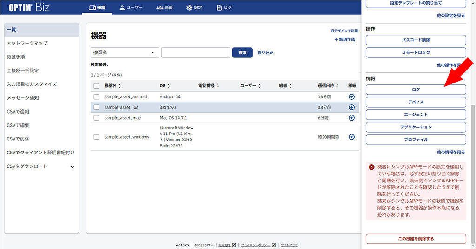The height and width of the screenshot is (249, 476).
Task: Open the アプリケーション info button
Action: 416,127
